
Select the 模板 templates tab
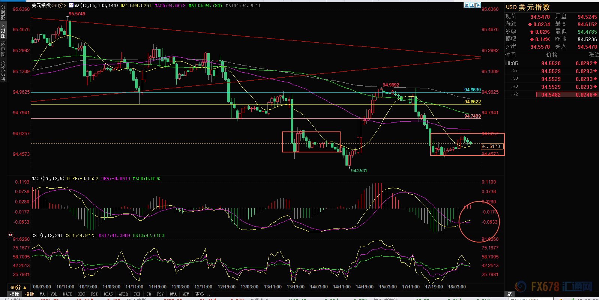29,294
